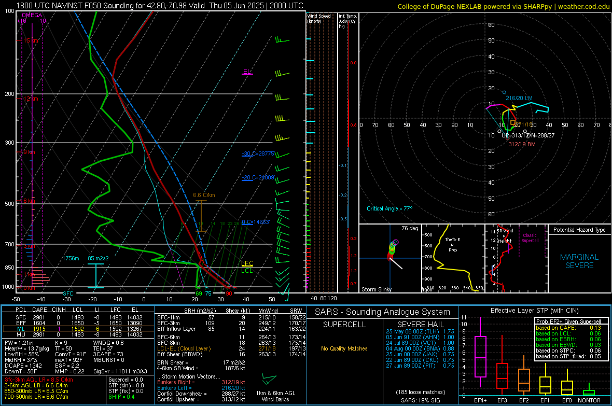Click the yellow LFC label on the skew-T
This screenshot has width=612, height=406.
(247, 263)
